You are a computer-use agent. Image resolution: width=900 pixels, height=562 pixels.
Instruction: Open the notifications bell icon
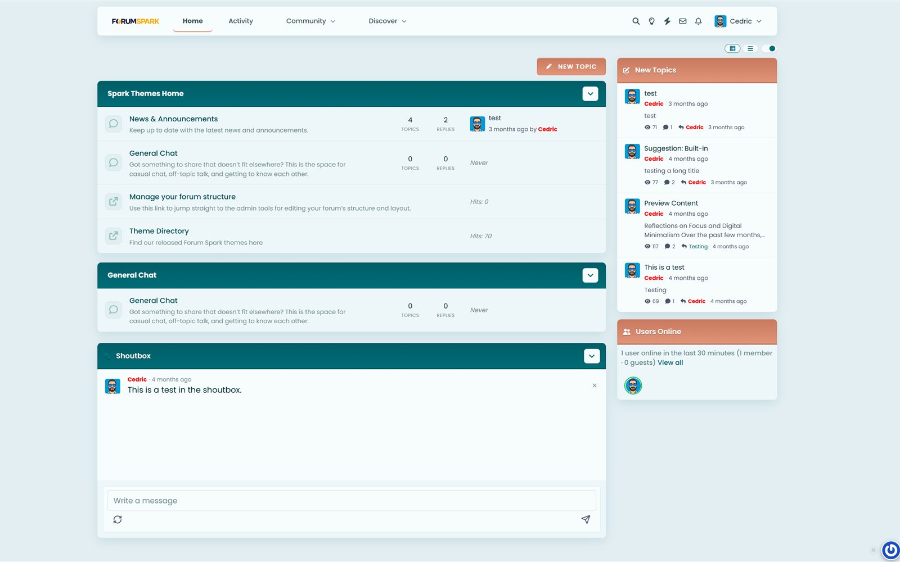[698, 21]
